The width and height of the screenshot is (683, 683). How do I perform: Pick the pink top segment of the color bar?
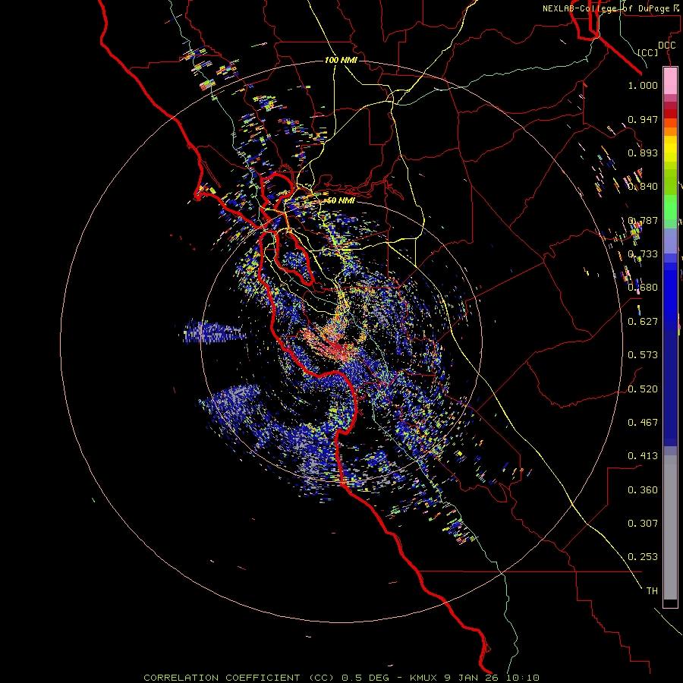[670, 81]
